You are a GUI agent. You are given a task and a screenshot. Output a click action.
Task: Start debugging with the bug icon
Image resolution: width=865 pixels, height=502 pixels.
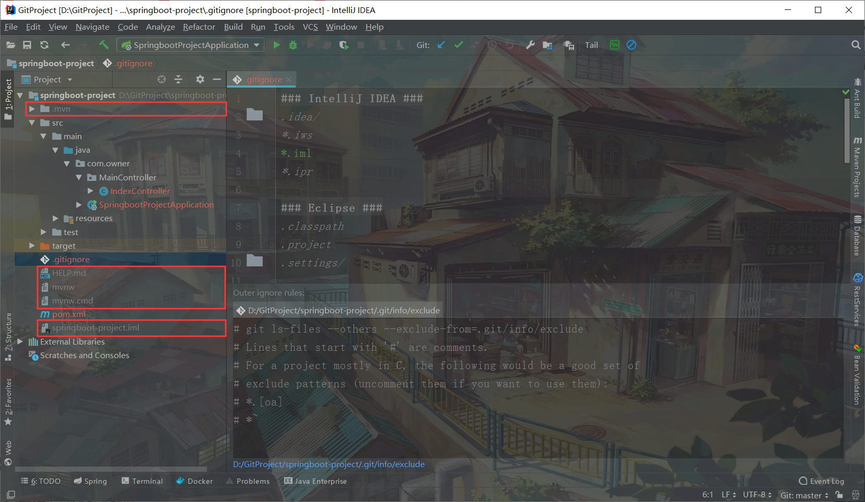293,45
